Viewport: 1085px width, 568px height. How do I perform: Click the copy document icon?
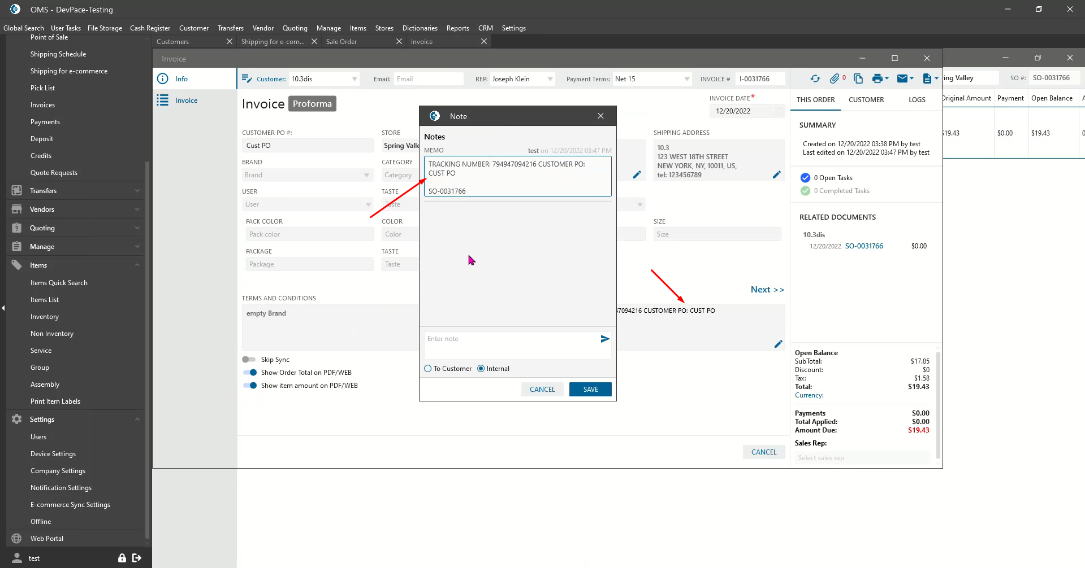858,79
